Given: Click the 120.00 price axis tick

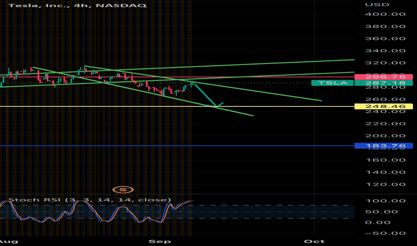Looking at the screenshot, I should (x=385, y=185).
